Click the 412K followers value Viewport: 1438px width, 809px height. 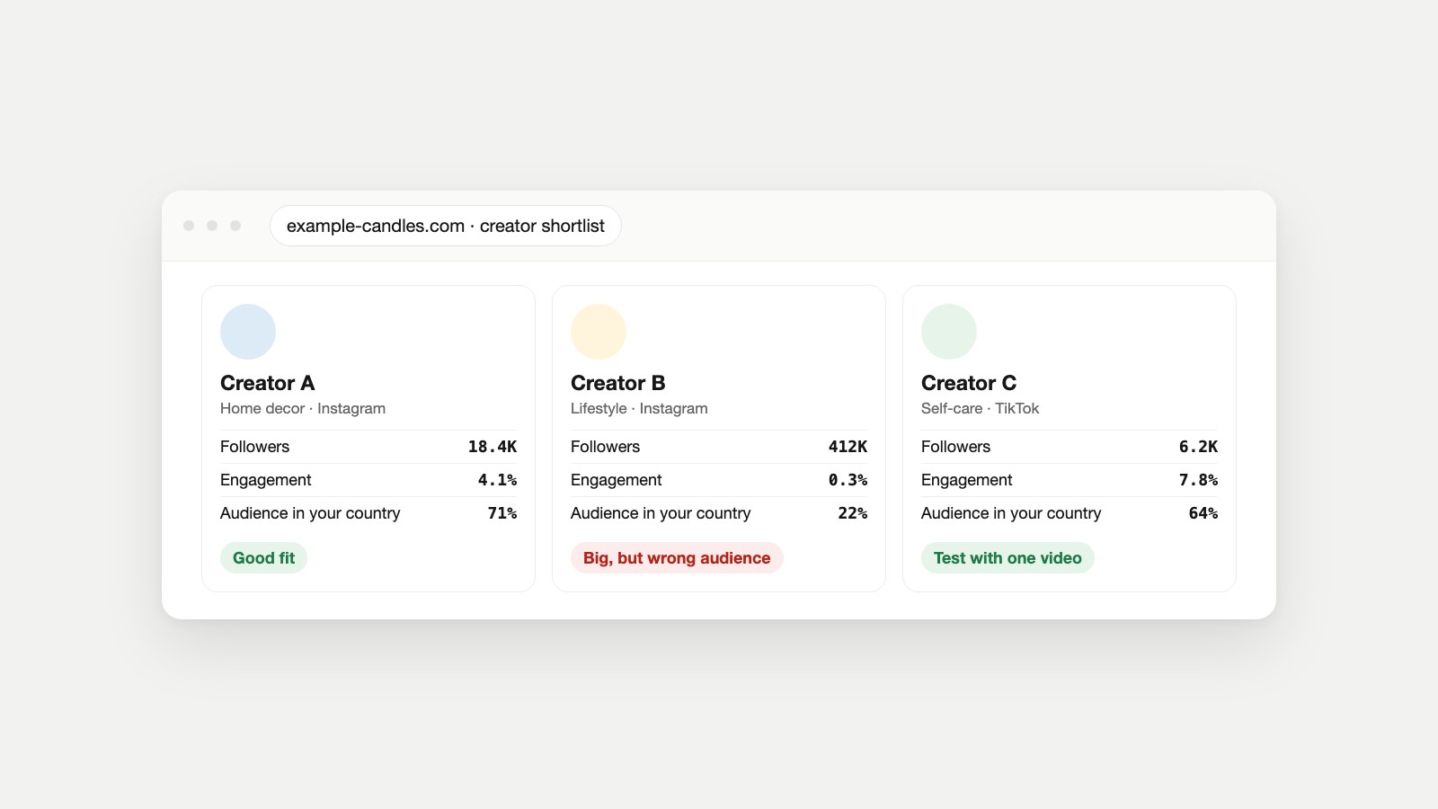point(848,447)
